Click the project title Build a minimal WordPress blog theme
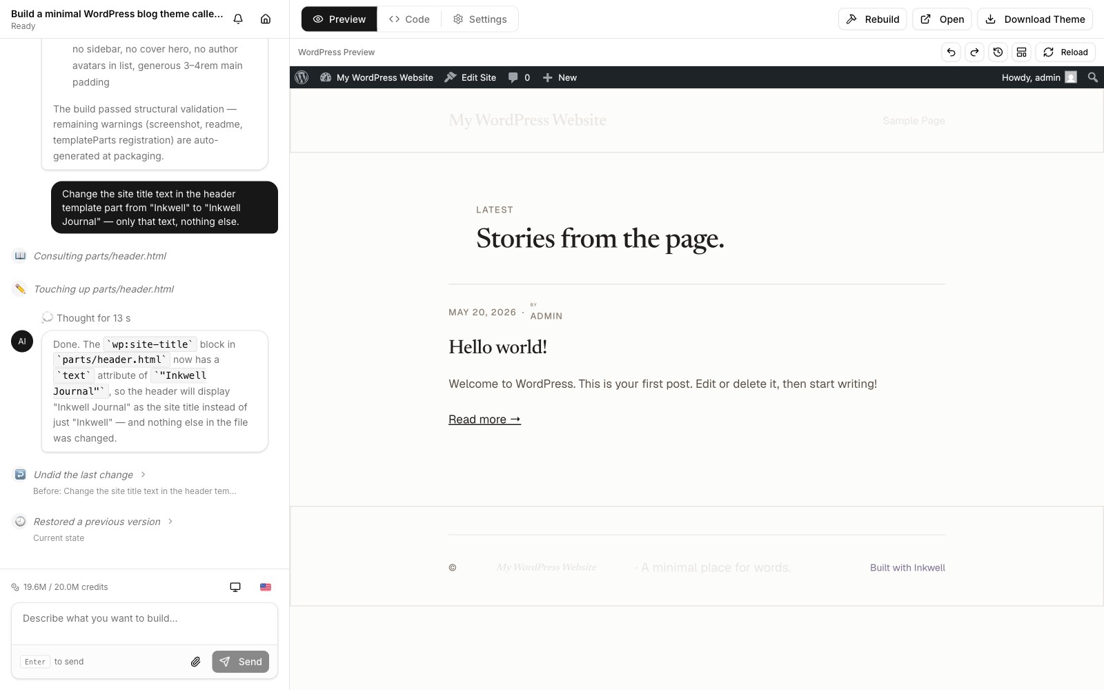 point(117,14)
